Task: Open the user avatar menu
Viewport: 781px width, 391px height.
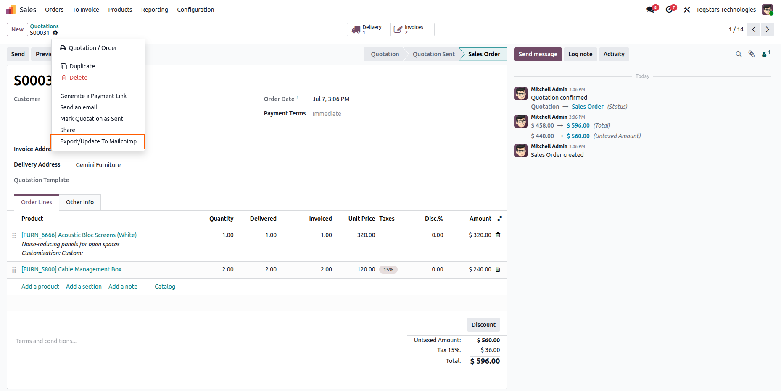Action: click(768, 10)
